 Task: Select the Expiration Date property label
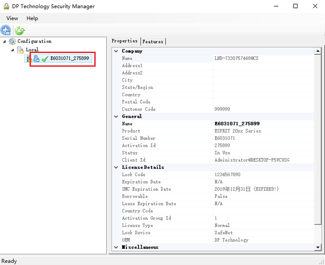[141, 182]
